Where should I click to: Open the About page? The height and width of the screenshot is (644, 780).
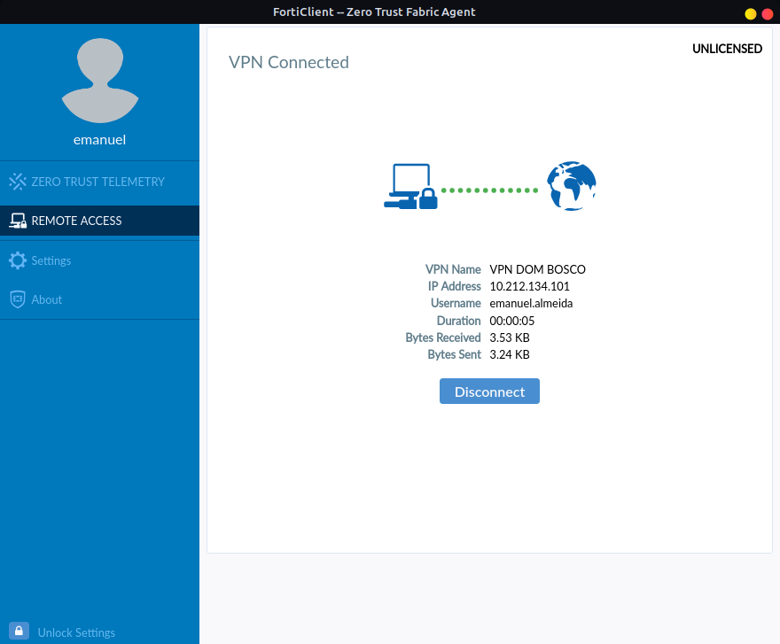click(x=99, y=299)
